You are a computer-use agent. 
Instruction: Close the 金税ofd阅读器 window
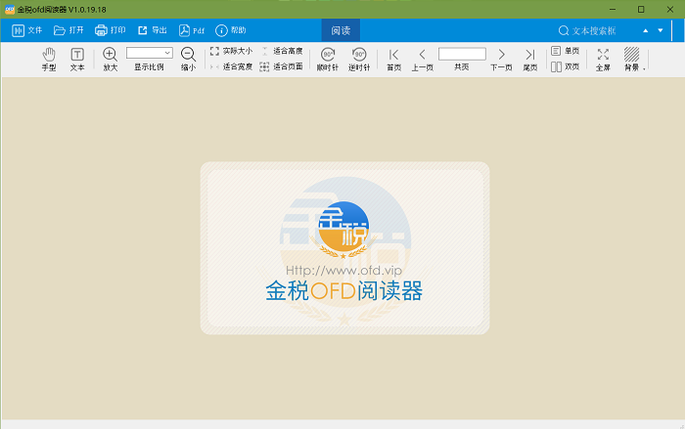point(669,9)
